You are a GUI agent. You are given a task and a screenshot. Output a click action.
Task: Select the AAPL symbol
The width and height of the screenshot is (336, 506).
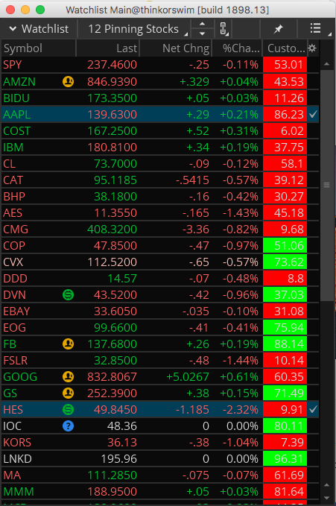tap(17, 114)
